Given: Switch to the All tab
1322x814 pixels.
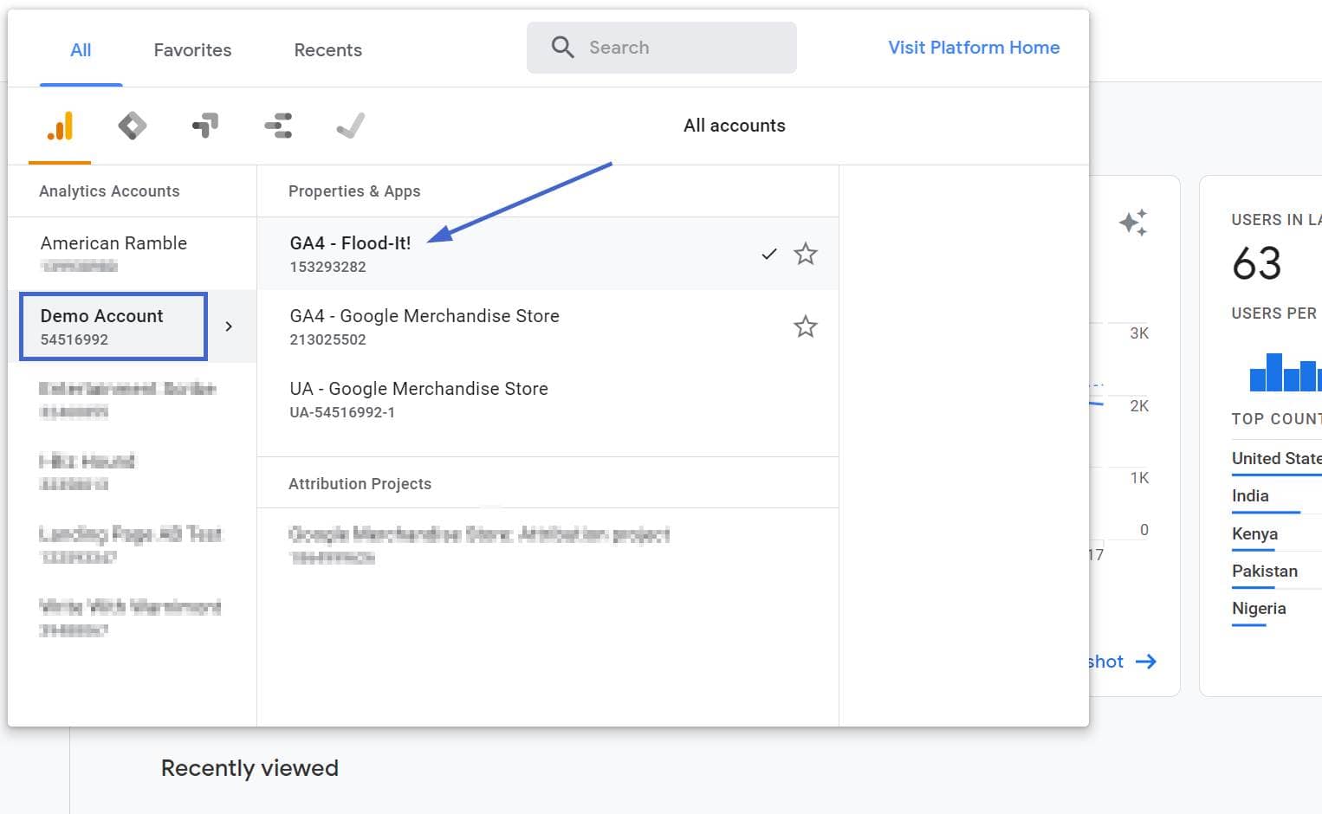Looking at the screenshot, I should [81, 50].
